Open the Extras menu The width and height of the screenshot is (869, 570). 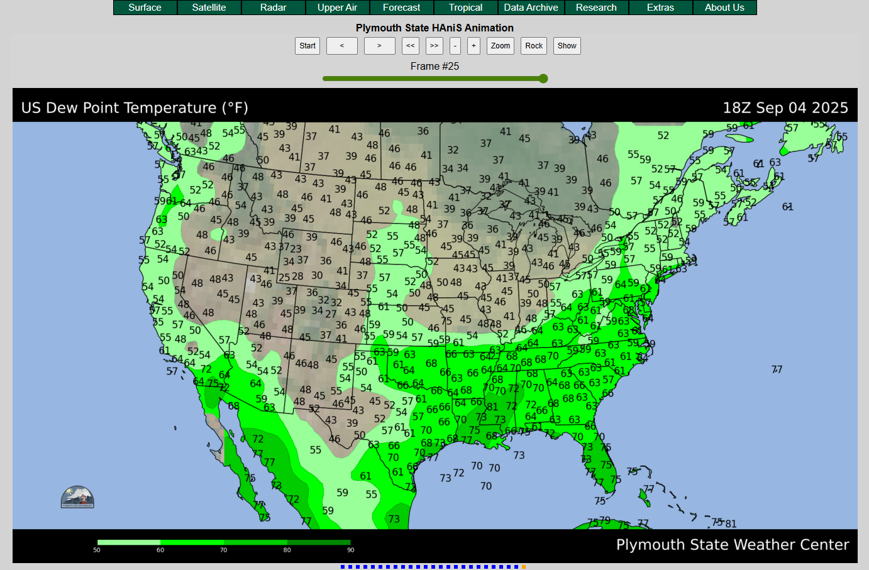pyautogui.click(x=660, y=8)
